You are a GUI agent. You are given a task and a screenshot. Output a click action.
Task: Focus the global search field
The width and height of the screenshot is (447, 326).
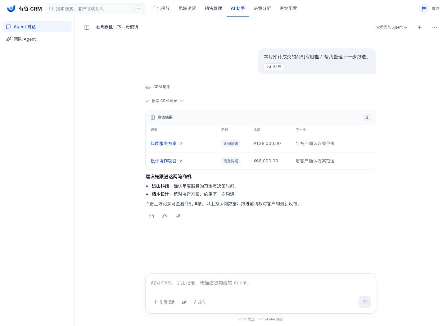coord(95,9)
